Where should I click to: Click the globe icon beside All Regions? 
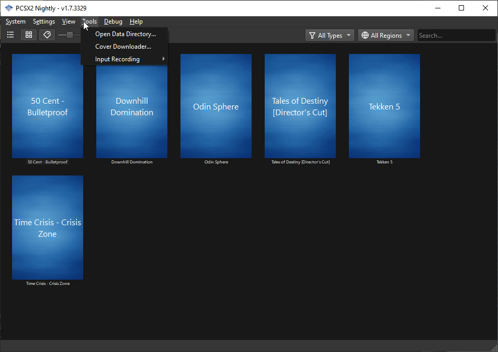(365, 35)
